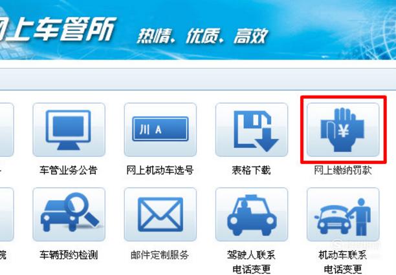Open the car with magnifier icon
396x275 pixels.
pos(69,214)
